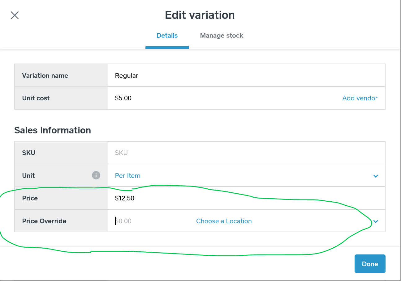Image resolution: width=401 pixels, height=281 pixels.
Task: Click the info icon beside Unit
Action: tap(96, 175)
